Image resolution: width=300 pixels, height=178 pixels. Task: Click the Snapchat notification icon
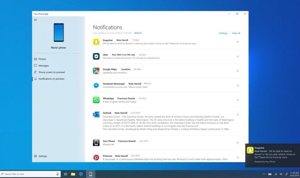96,42
